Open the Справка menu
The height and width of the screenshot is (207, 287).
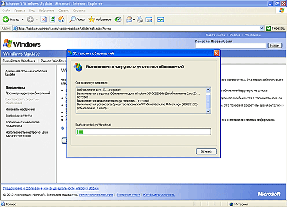pos(79,11)
